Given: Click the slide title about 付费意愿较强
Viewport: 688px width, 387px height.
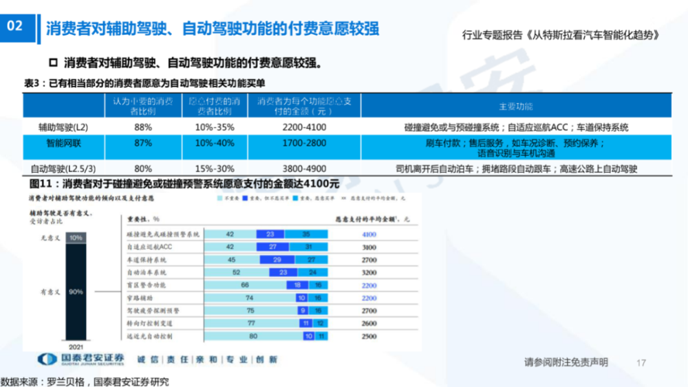Looking at the screenshot, I should [213, 28].
